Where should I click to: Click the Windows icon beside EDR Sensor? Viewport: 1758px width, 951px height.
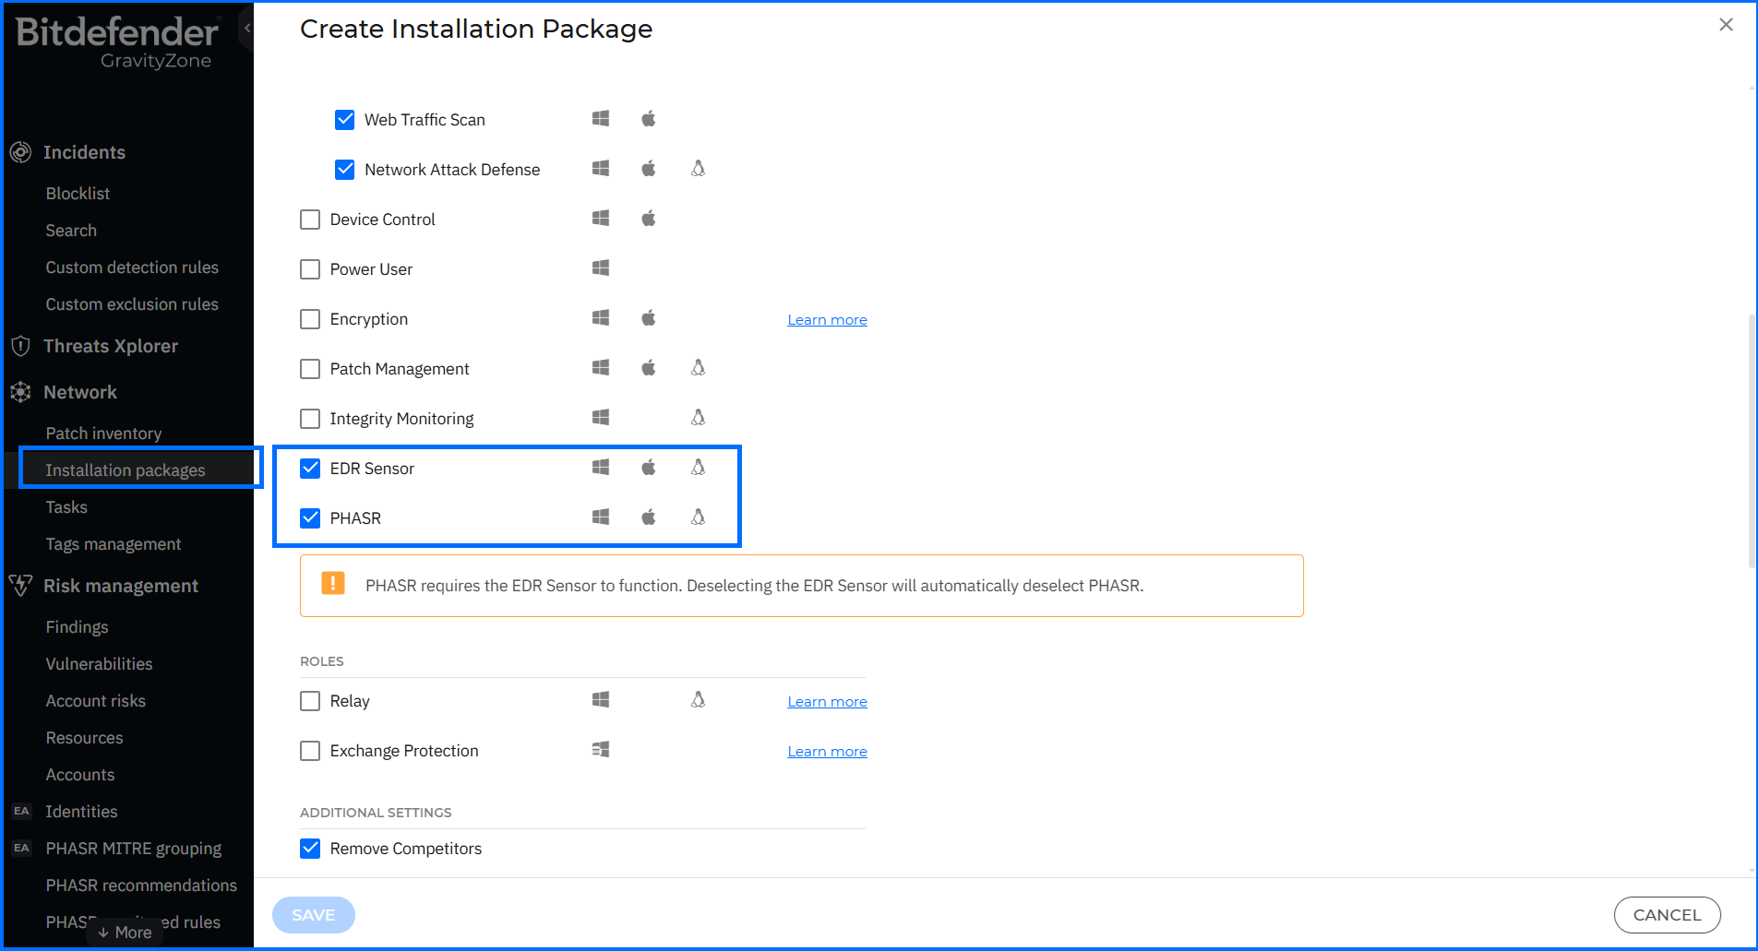pos(601,468)
